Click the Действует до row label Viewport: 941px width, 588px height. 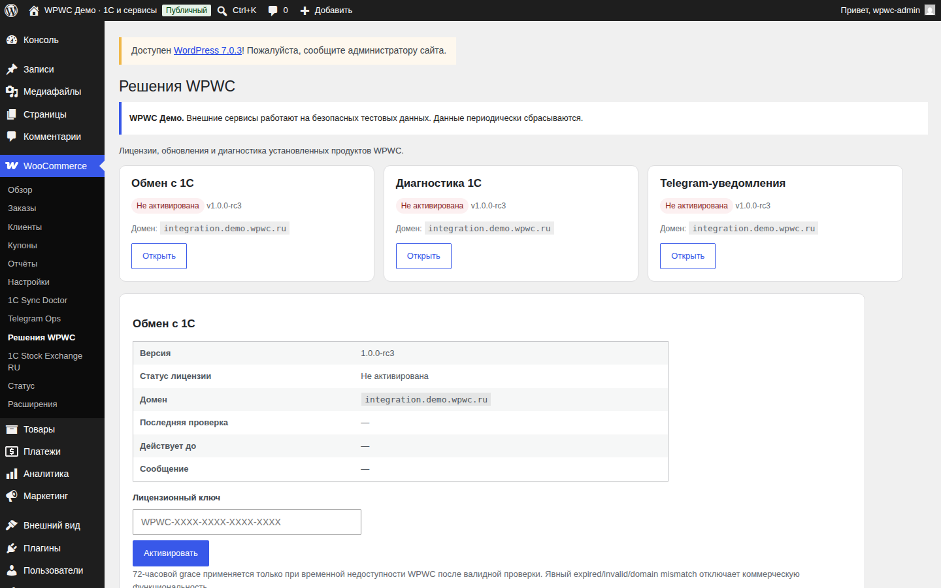[168, 446]
